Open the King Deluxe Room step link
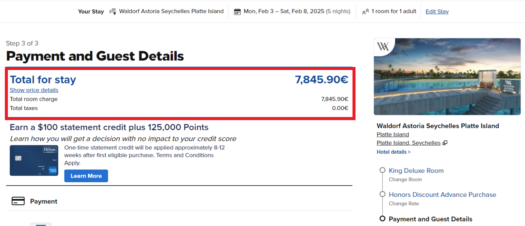Viewport: 525px width, 226px height. (416, 171)
